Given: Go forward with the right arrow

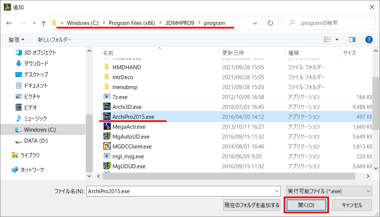Looking at the screenshot, I should point(23,23).
